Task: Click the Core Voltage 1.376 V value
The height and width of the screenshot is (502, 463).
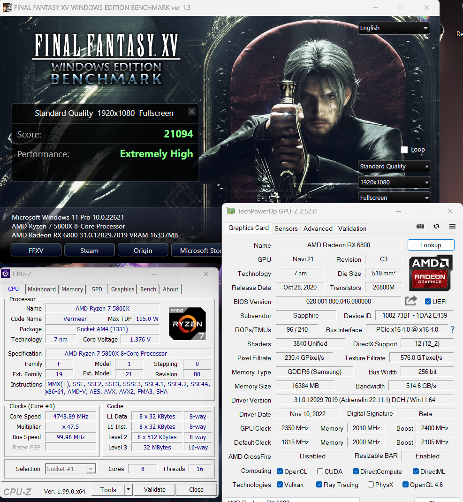Action: pos(140,339)
